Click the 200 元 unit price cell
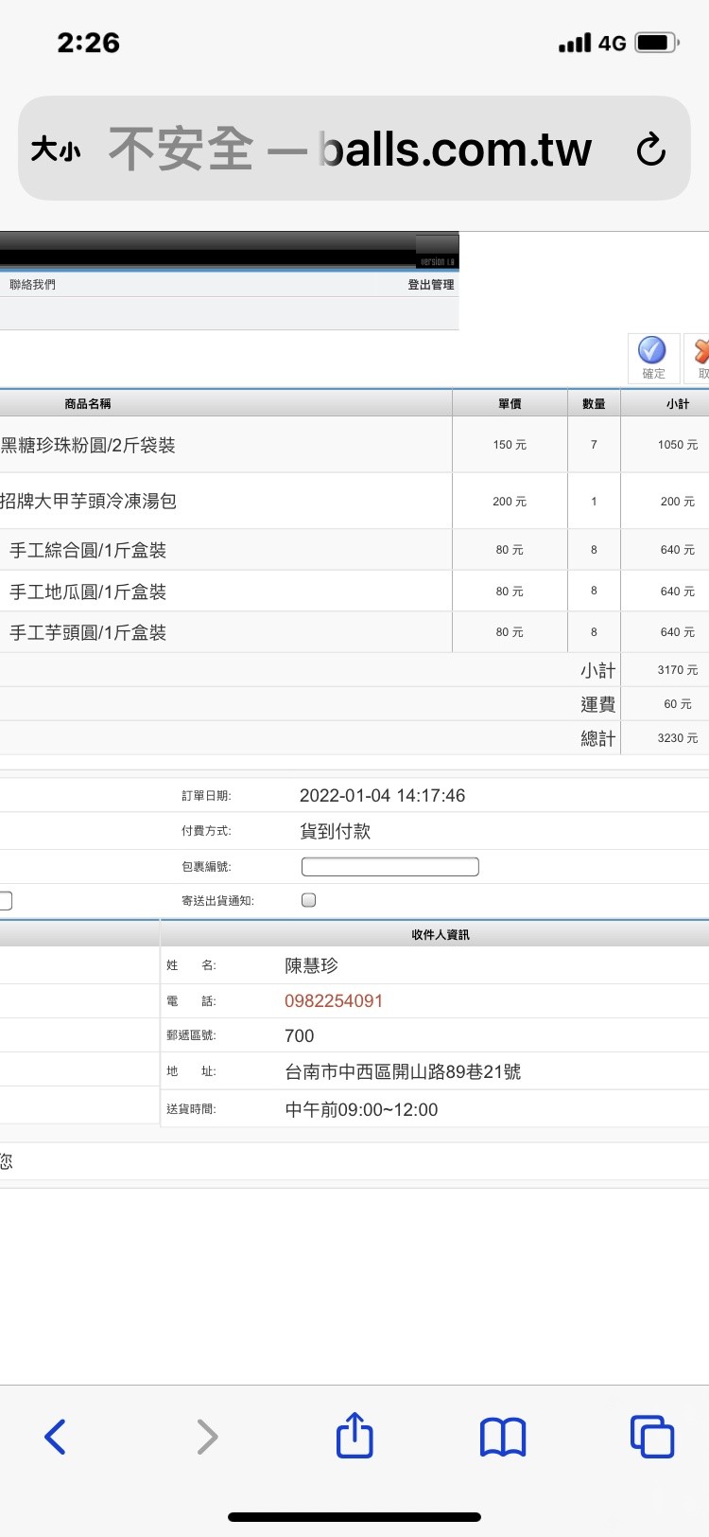The height and width of the screenshot is (1537, 709). click(510, 502)
